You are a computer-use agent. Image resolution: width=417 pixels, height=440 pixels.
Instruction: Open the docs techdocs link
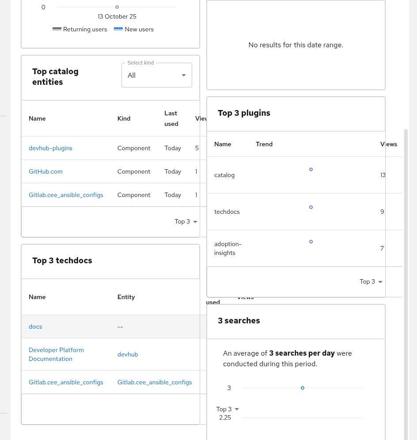point(35,327)
